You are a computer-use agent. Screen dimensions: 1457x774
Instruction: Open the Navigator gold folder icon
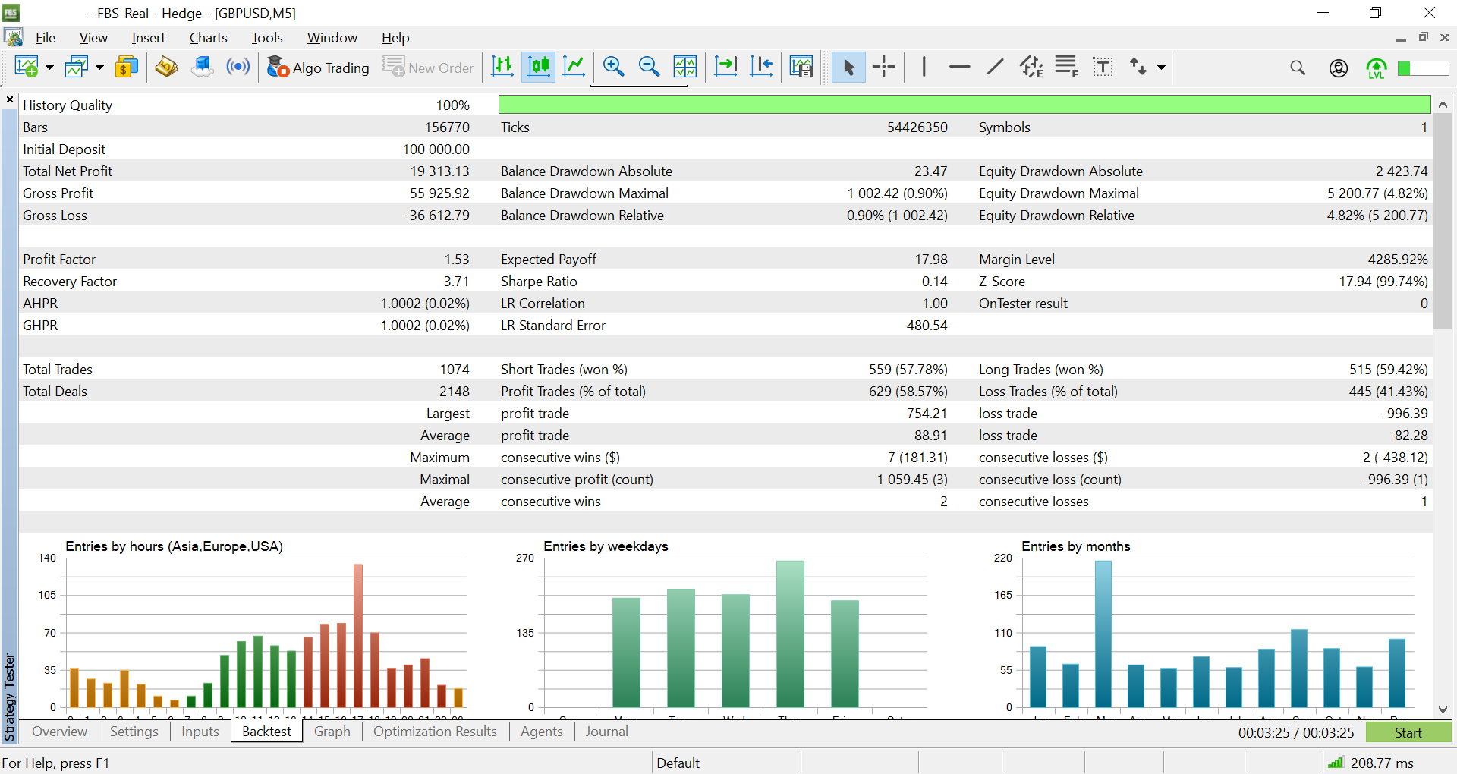(x=166, y=67)
